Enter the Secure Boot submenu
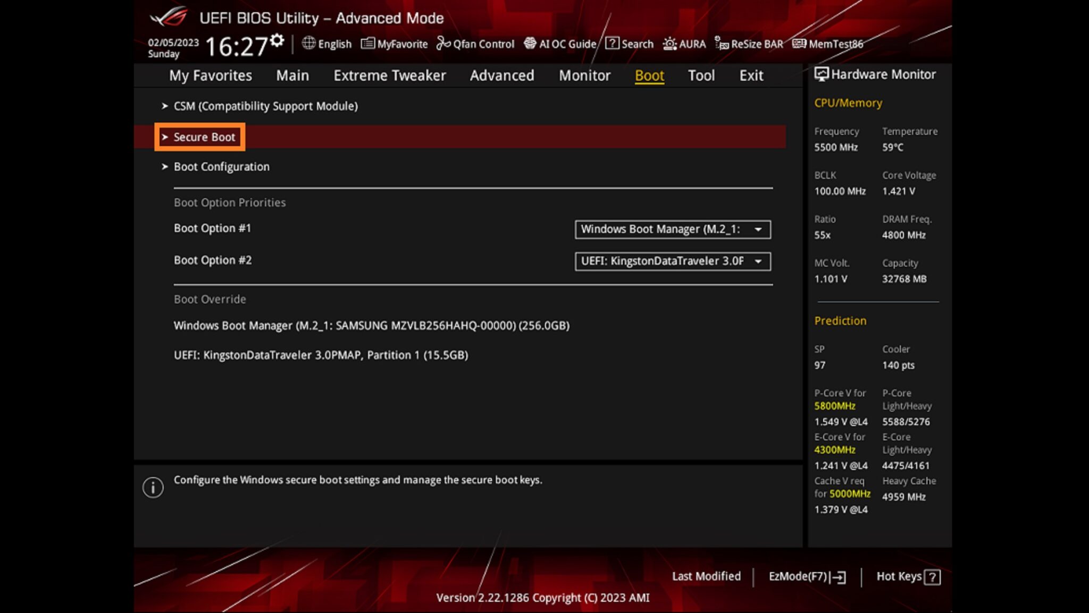The height and width of the screenshot is (613, 1089). tap(204, 137)
